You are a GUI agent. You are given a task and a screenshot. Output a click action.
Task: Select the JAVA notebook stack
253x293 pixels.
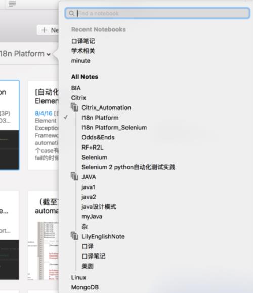[x=89, y=177]
